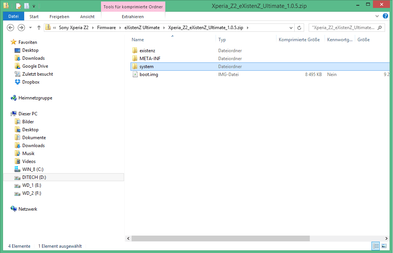Open the Datei ribbon tab
This screenshot has width=393, height=253.
point(14,16)
